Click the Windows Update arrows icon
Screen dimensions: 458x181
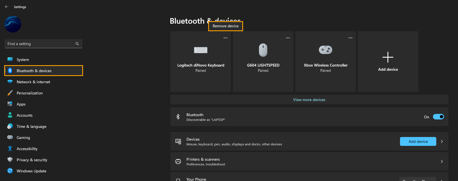(x=10, y=171)
